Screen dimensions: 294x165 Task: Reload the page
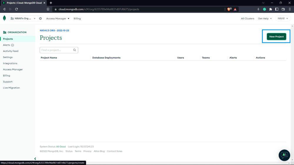coord(16,9)
